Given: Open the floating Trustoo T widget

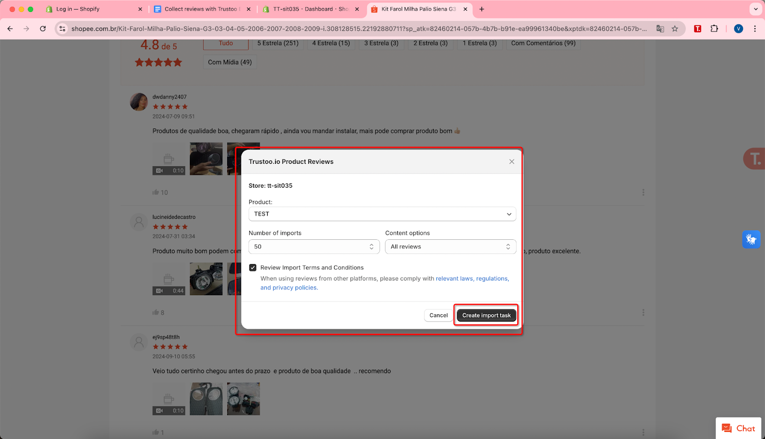Looking at the screenshot, I should pos(754,159).
